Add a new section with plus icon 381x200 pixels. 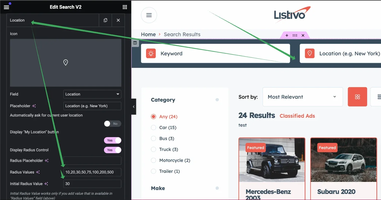[x=287, y=35]
